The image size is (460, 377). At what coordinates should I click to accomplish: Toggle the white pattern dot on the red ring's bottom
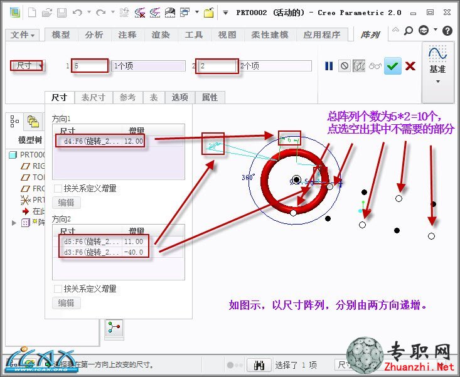tap(293, 213)
